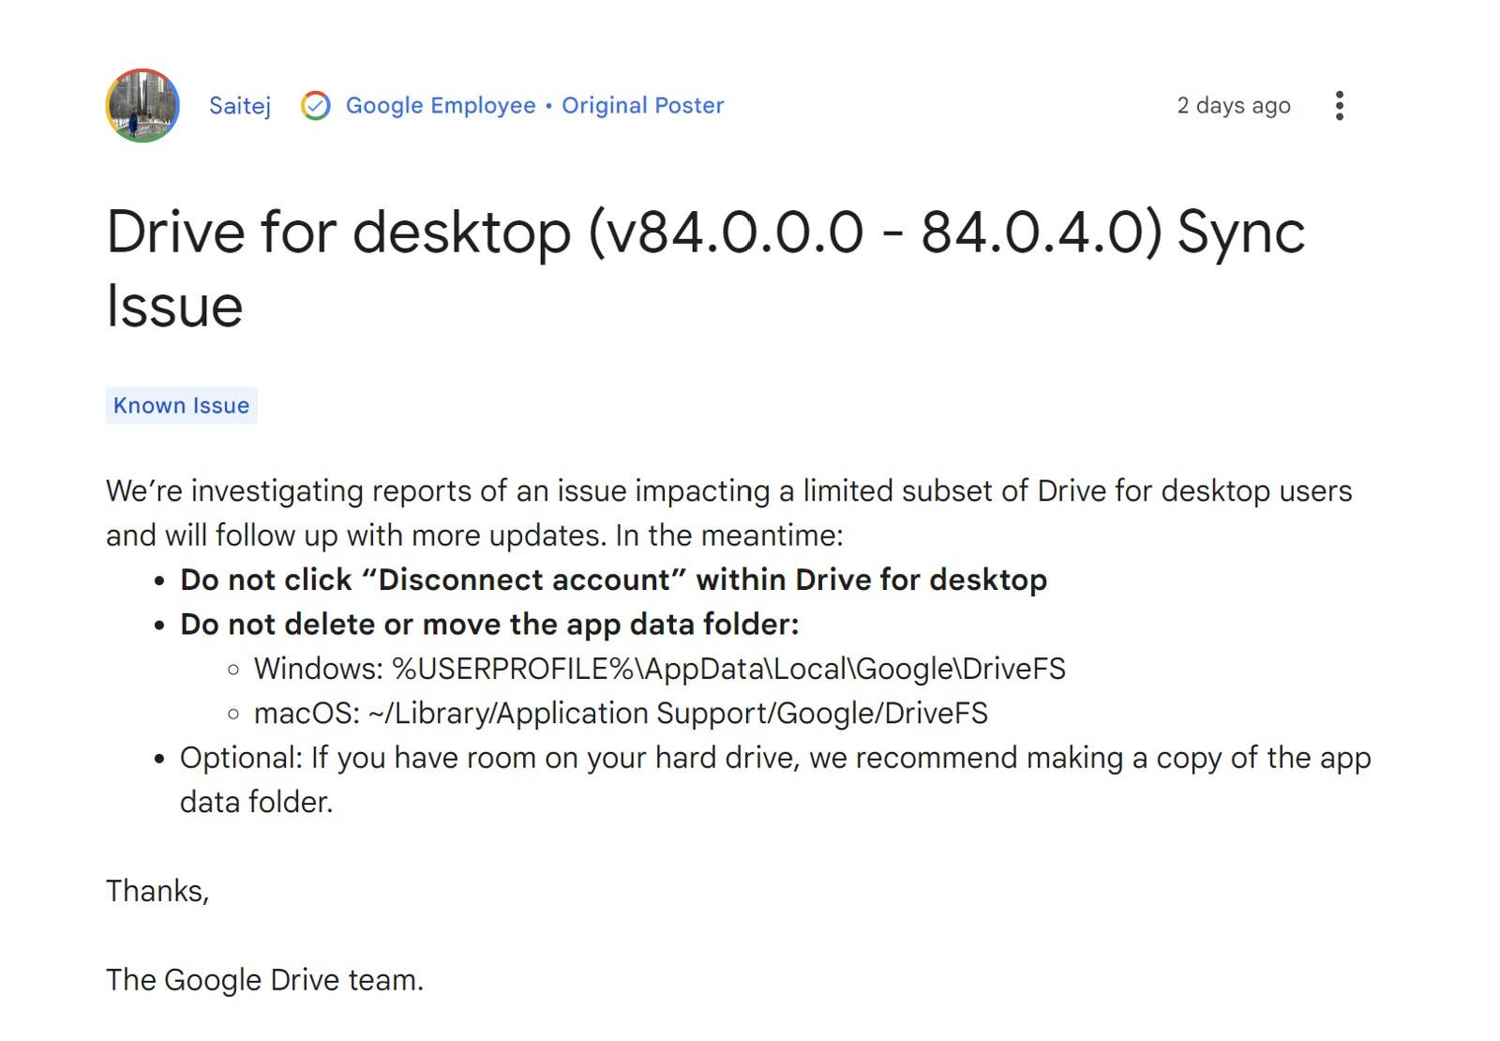
Task: Click the 'Optional: If you have room' bullet text
Action: click(x=775, y=779)
